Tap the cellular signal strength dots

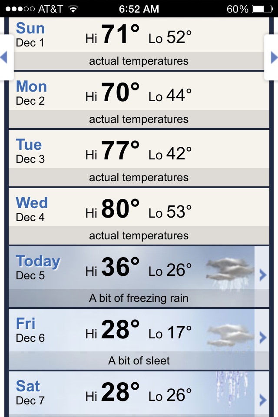19,9
